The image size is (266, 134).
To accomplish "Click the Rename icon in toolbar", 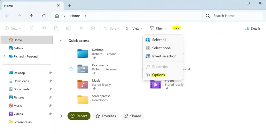I will tap(68, 28).
